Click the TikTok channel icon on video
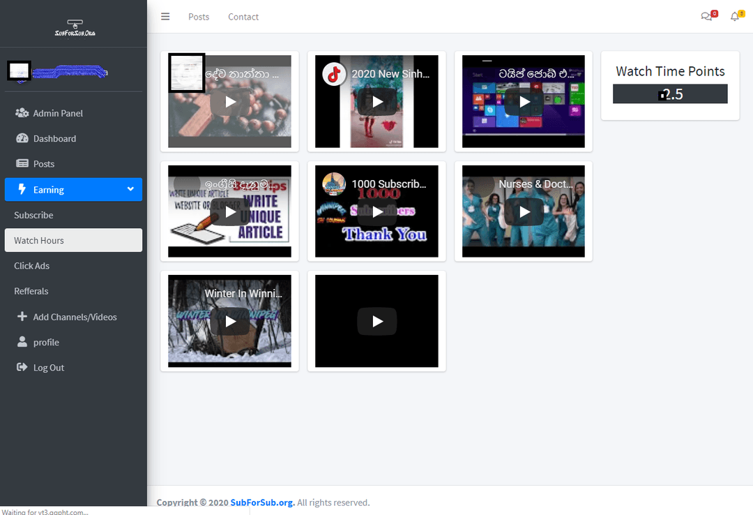Viewport: 753px width, 515px height. [x=334, y=74]
